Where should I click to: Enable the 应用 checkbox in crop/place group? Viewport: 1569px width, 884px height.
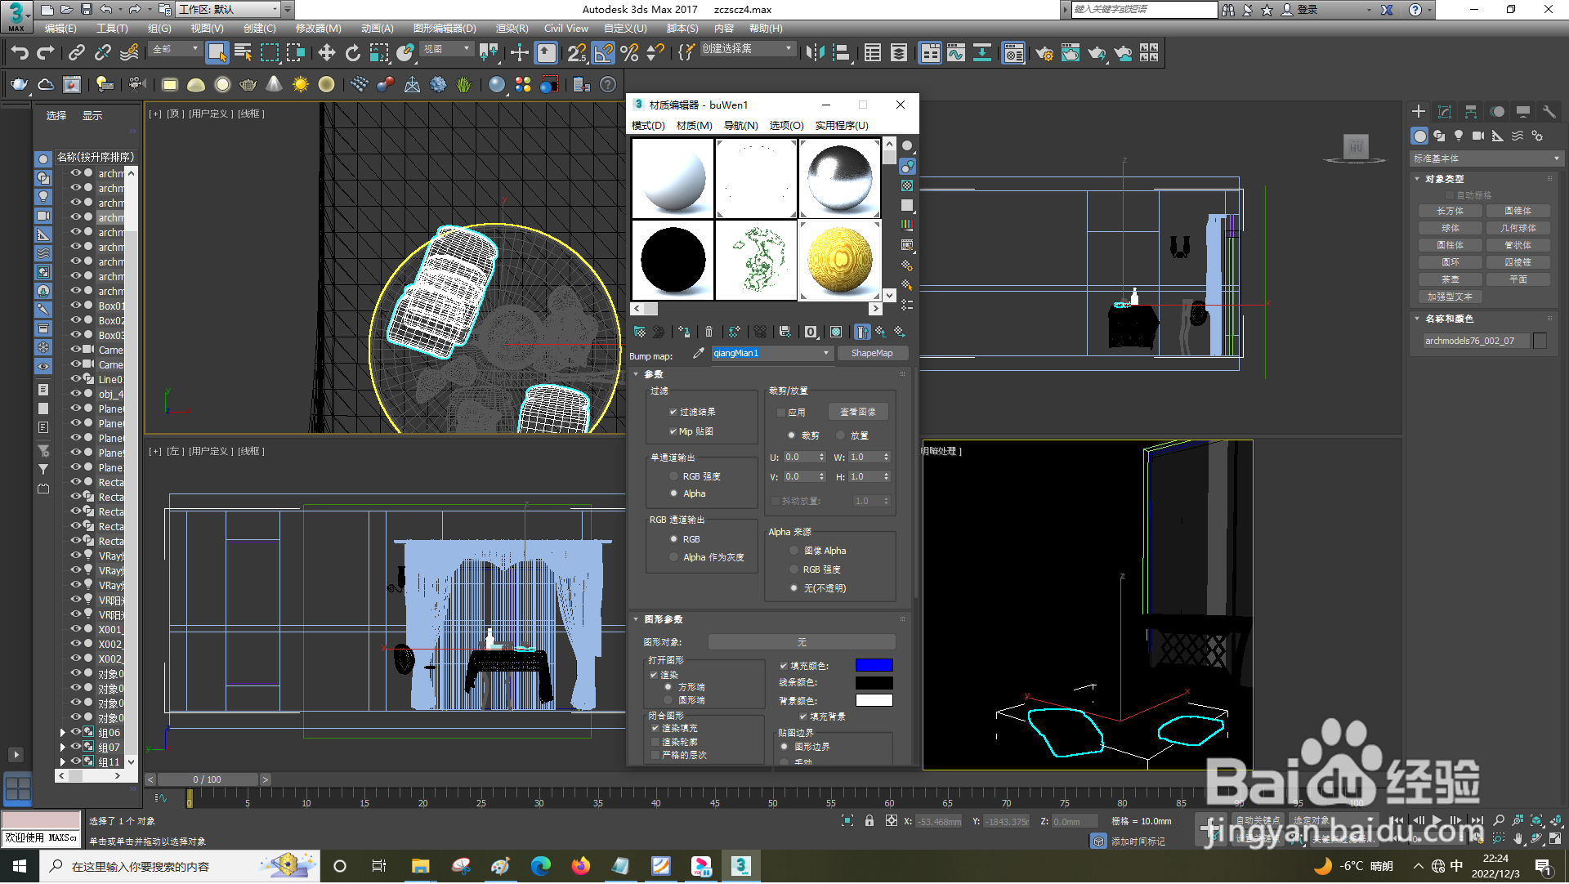[781, 413]
